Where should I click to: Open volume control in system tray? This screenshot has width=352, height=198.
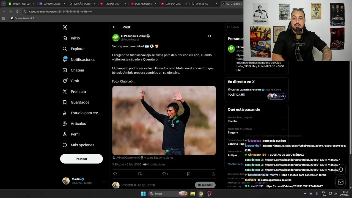(335, 194)
